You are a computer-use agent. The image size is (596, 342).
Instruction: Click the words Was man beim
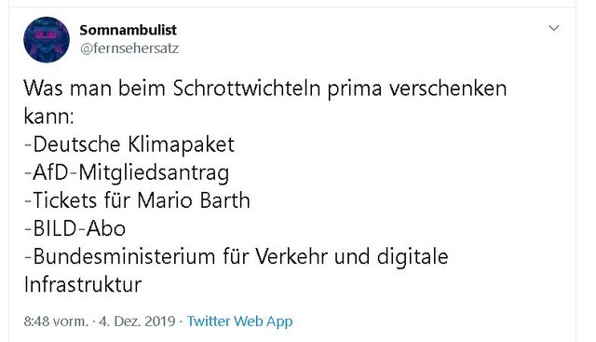click(95, 89)
